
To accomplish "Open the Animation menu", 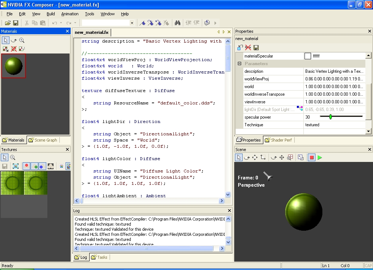I will tap(70, 14).
